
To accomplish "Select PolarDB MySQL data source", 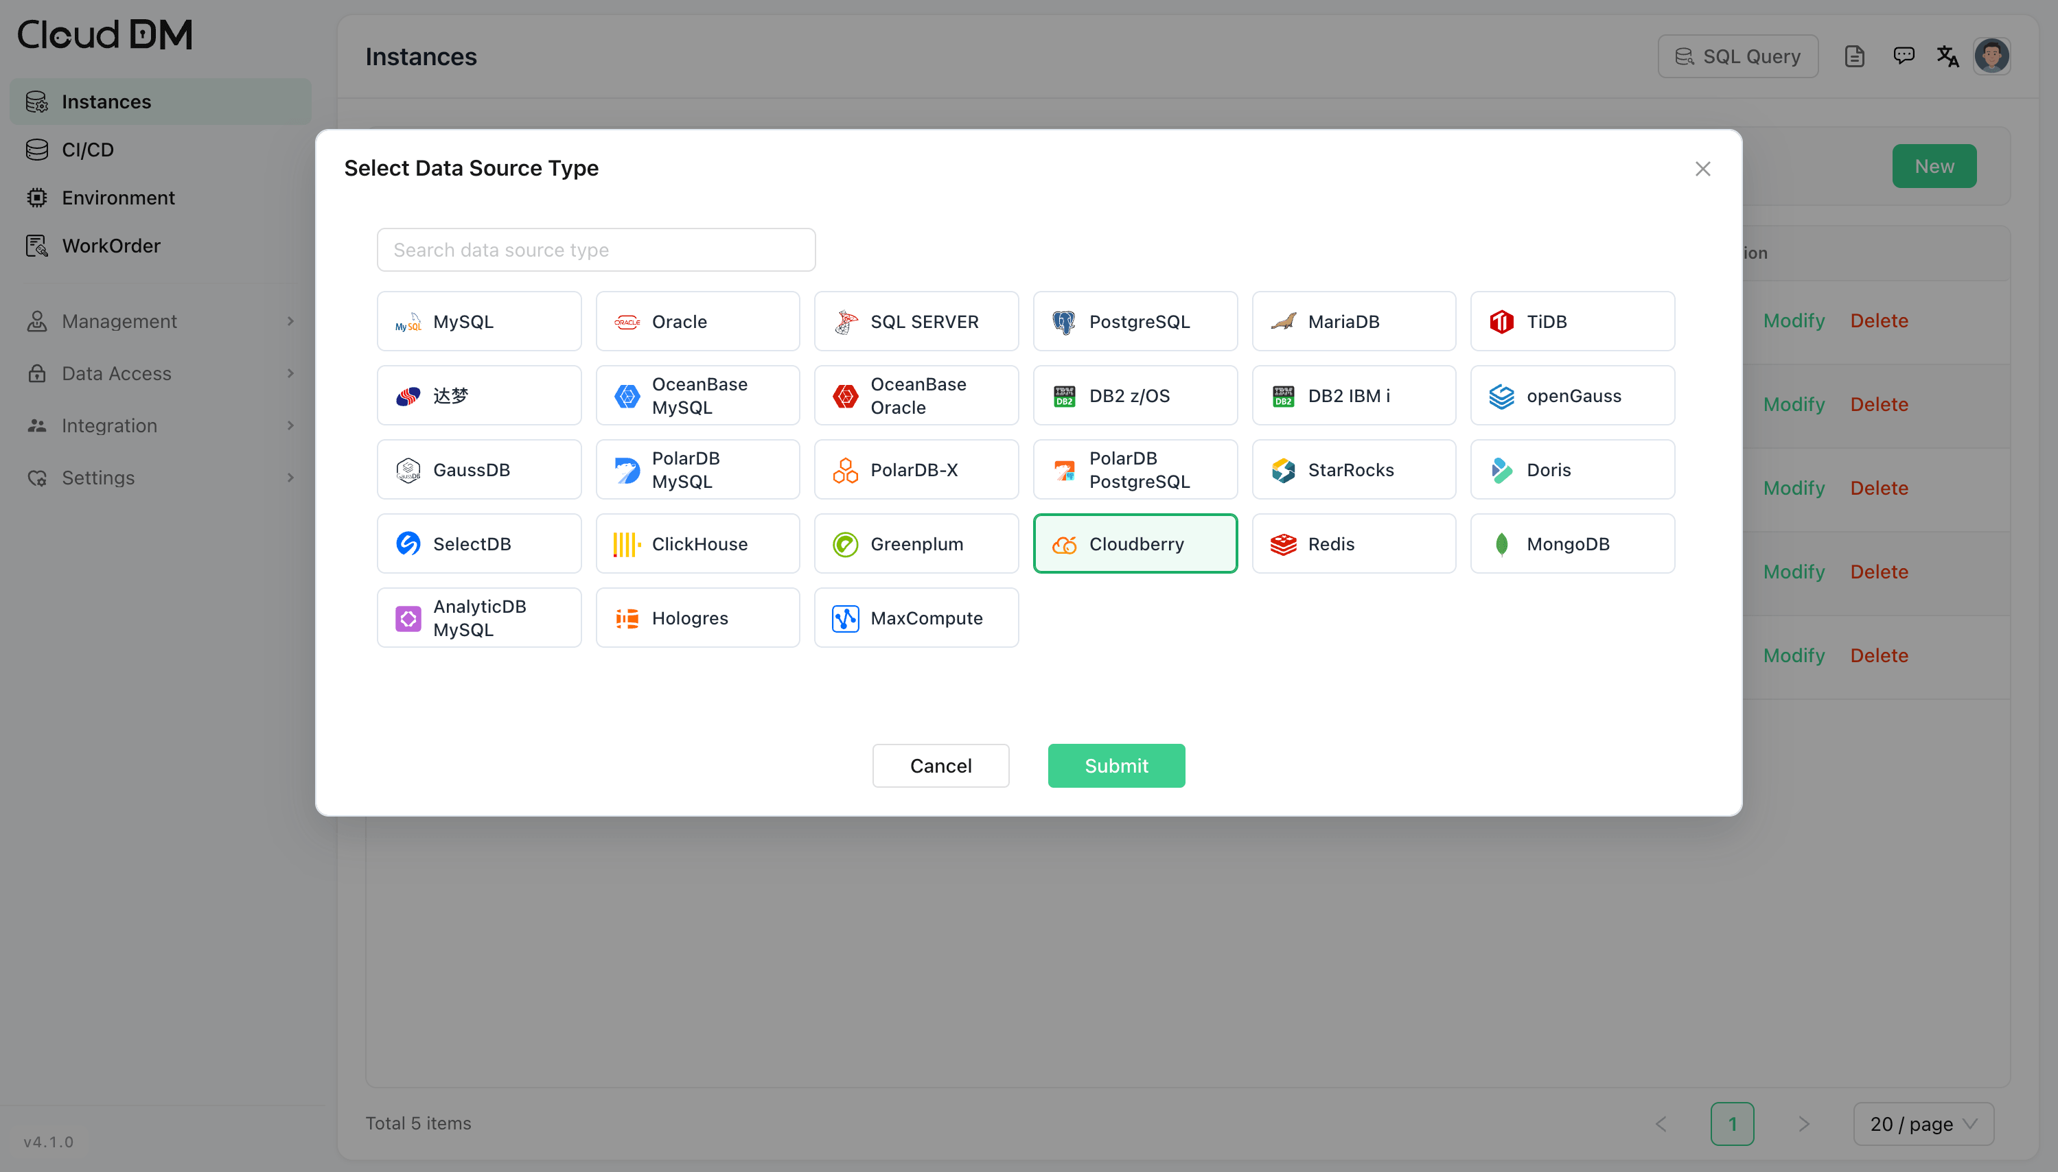I will coord(697,469).
